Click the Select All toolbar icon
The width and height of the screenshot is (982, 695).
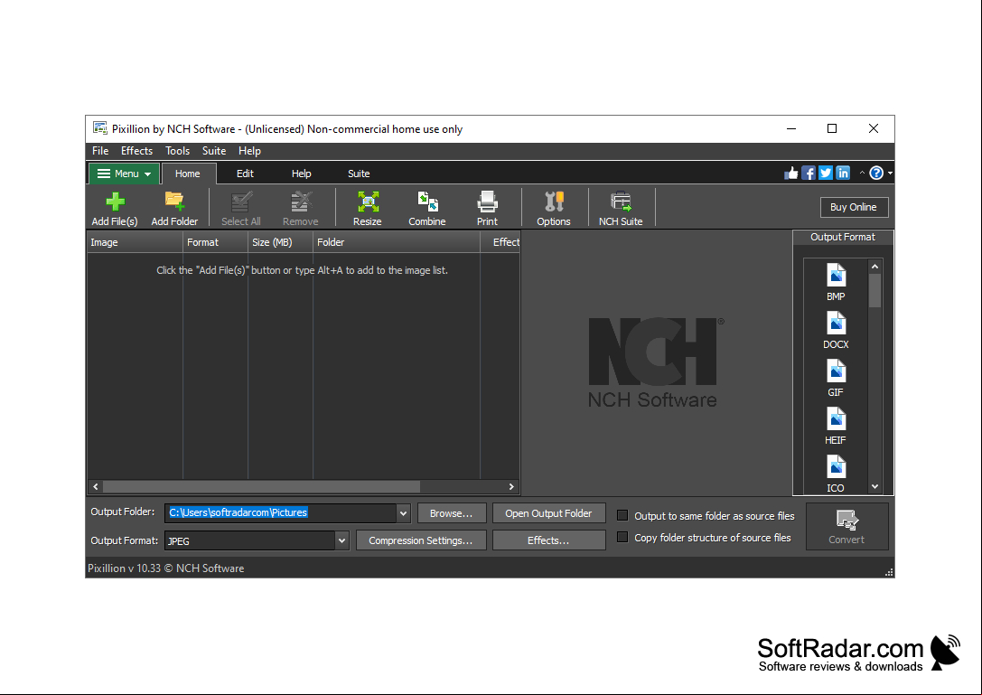point(240,208)
